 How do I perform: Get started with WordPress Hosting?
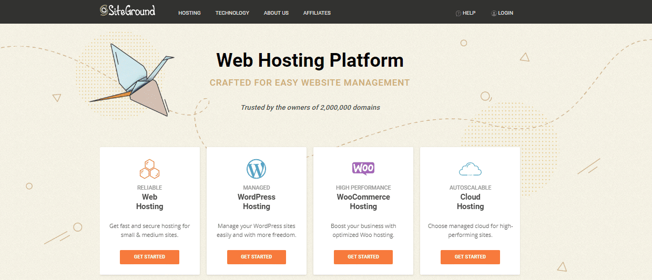257,257
